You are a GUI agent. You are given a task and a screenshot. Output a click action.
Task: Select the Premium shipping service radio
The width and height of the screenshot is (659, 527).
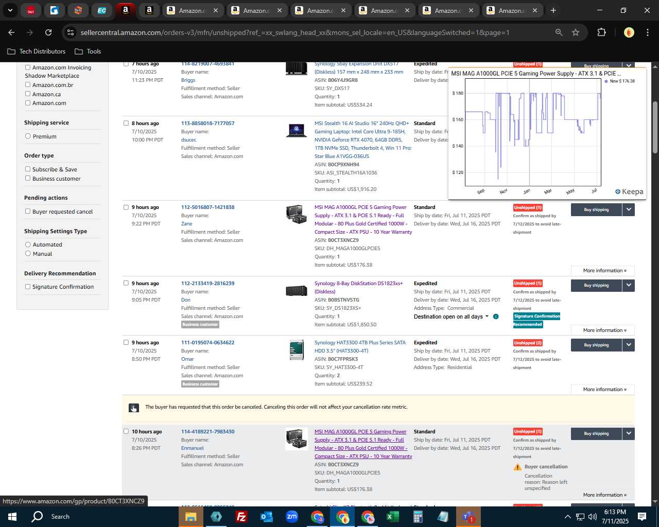point(28,136)
